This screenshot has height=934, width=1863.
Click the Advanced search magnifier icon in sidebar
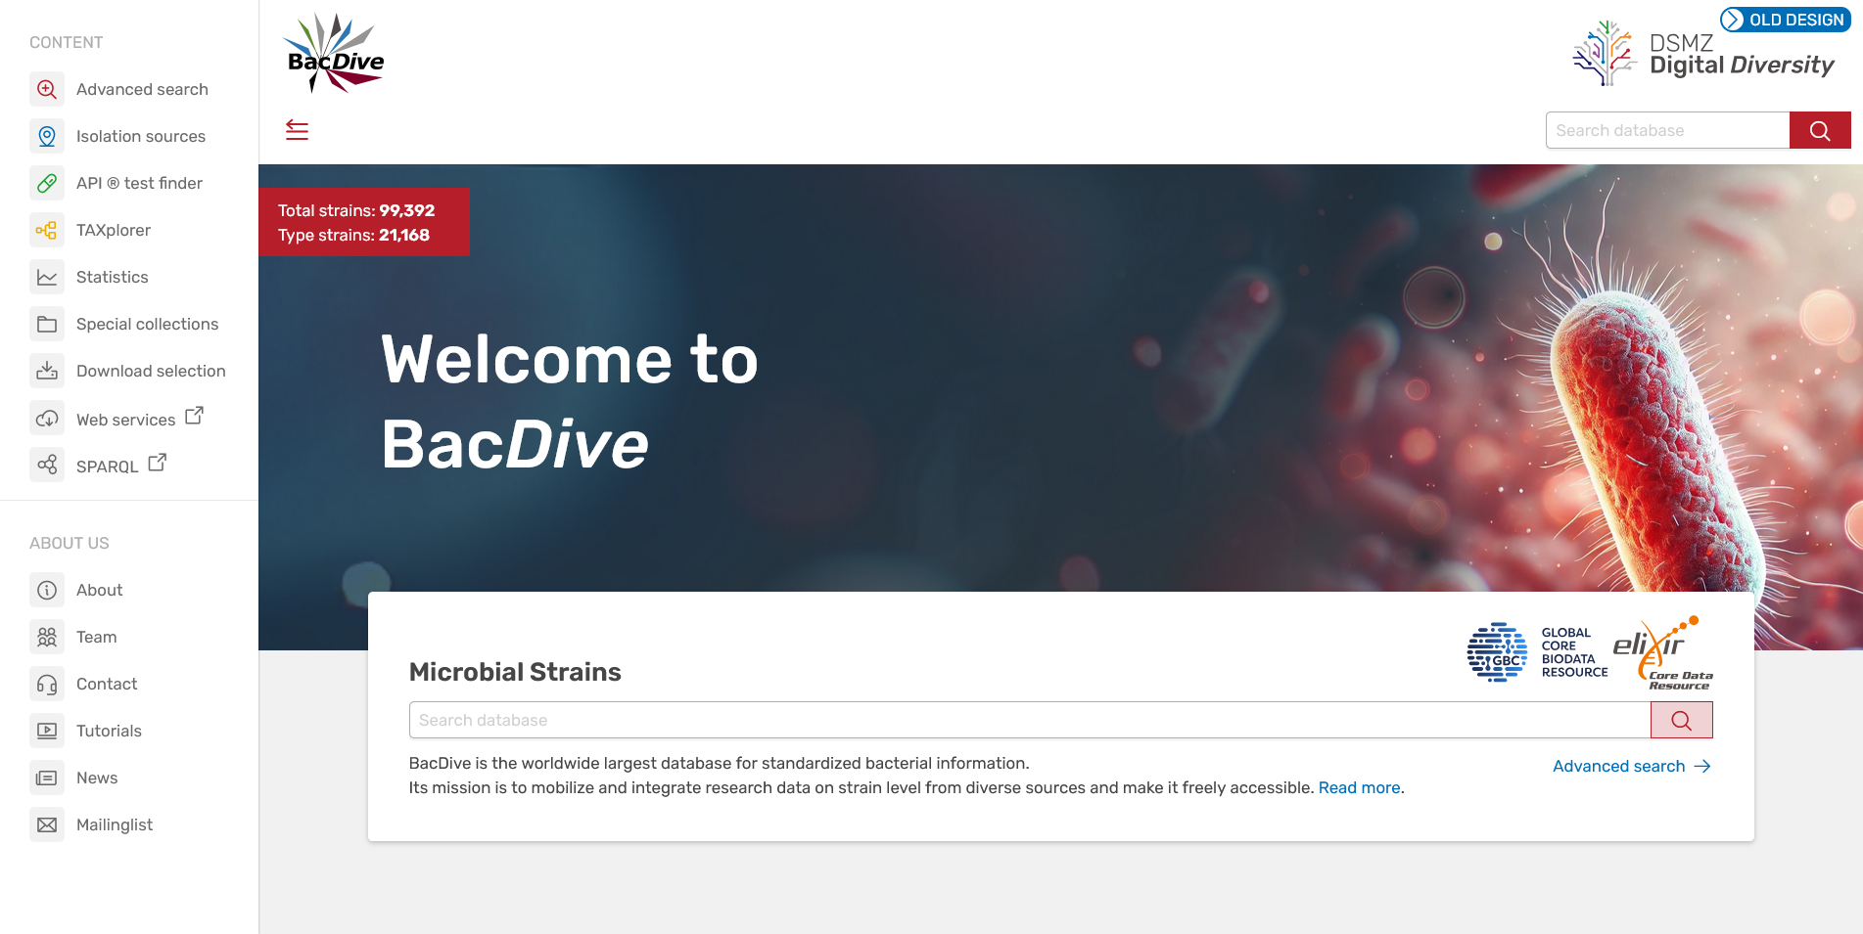47,89
